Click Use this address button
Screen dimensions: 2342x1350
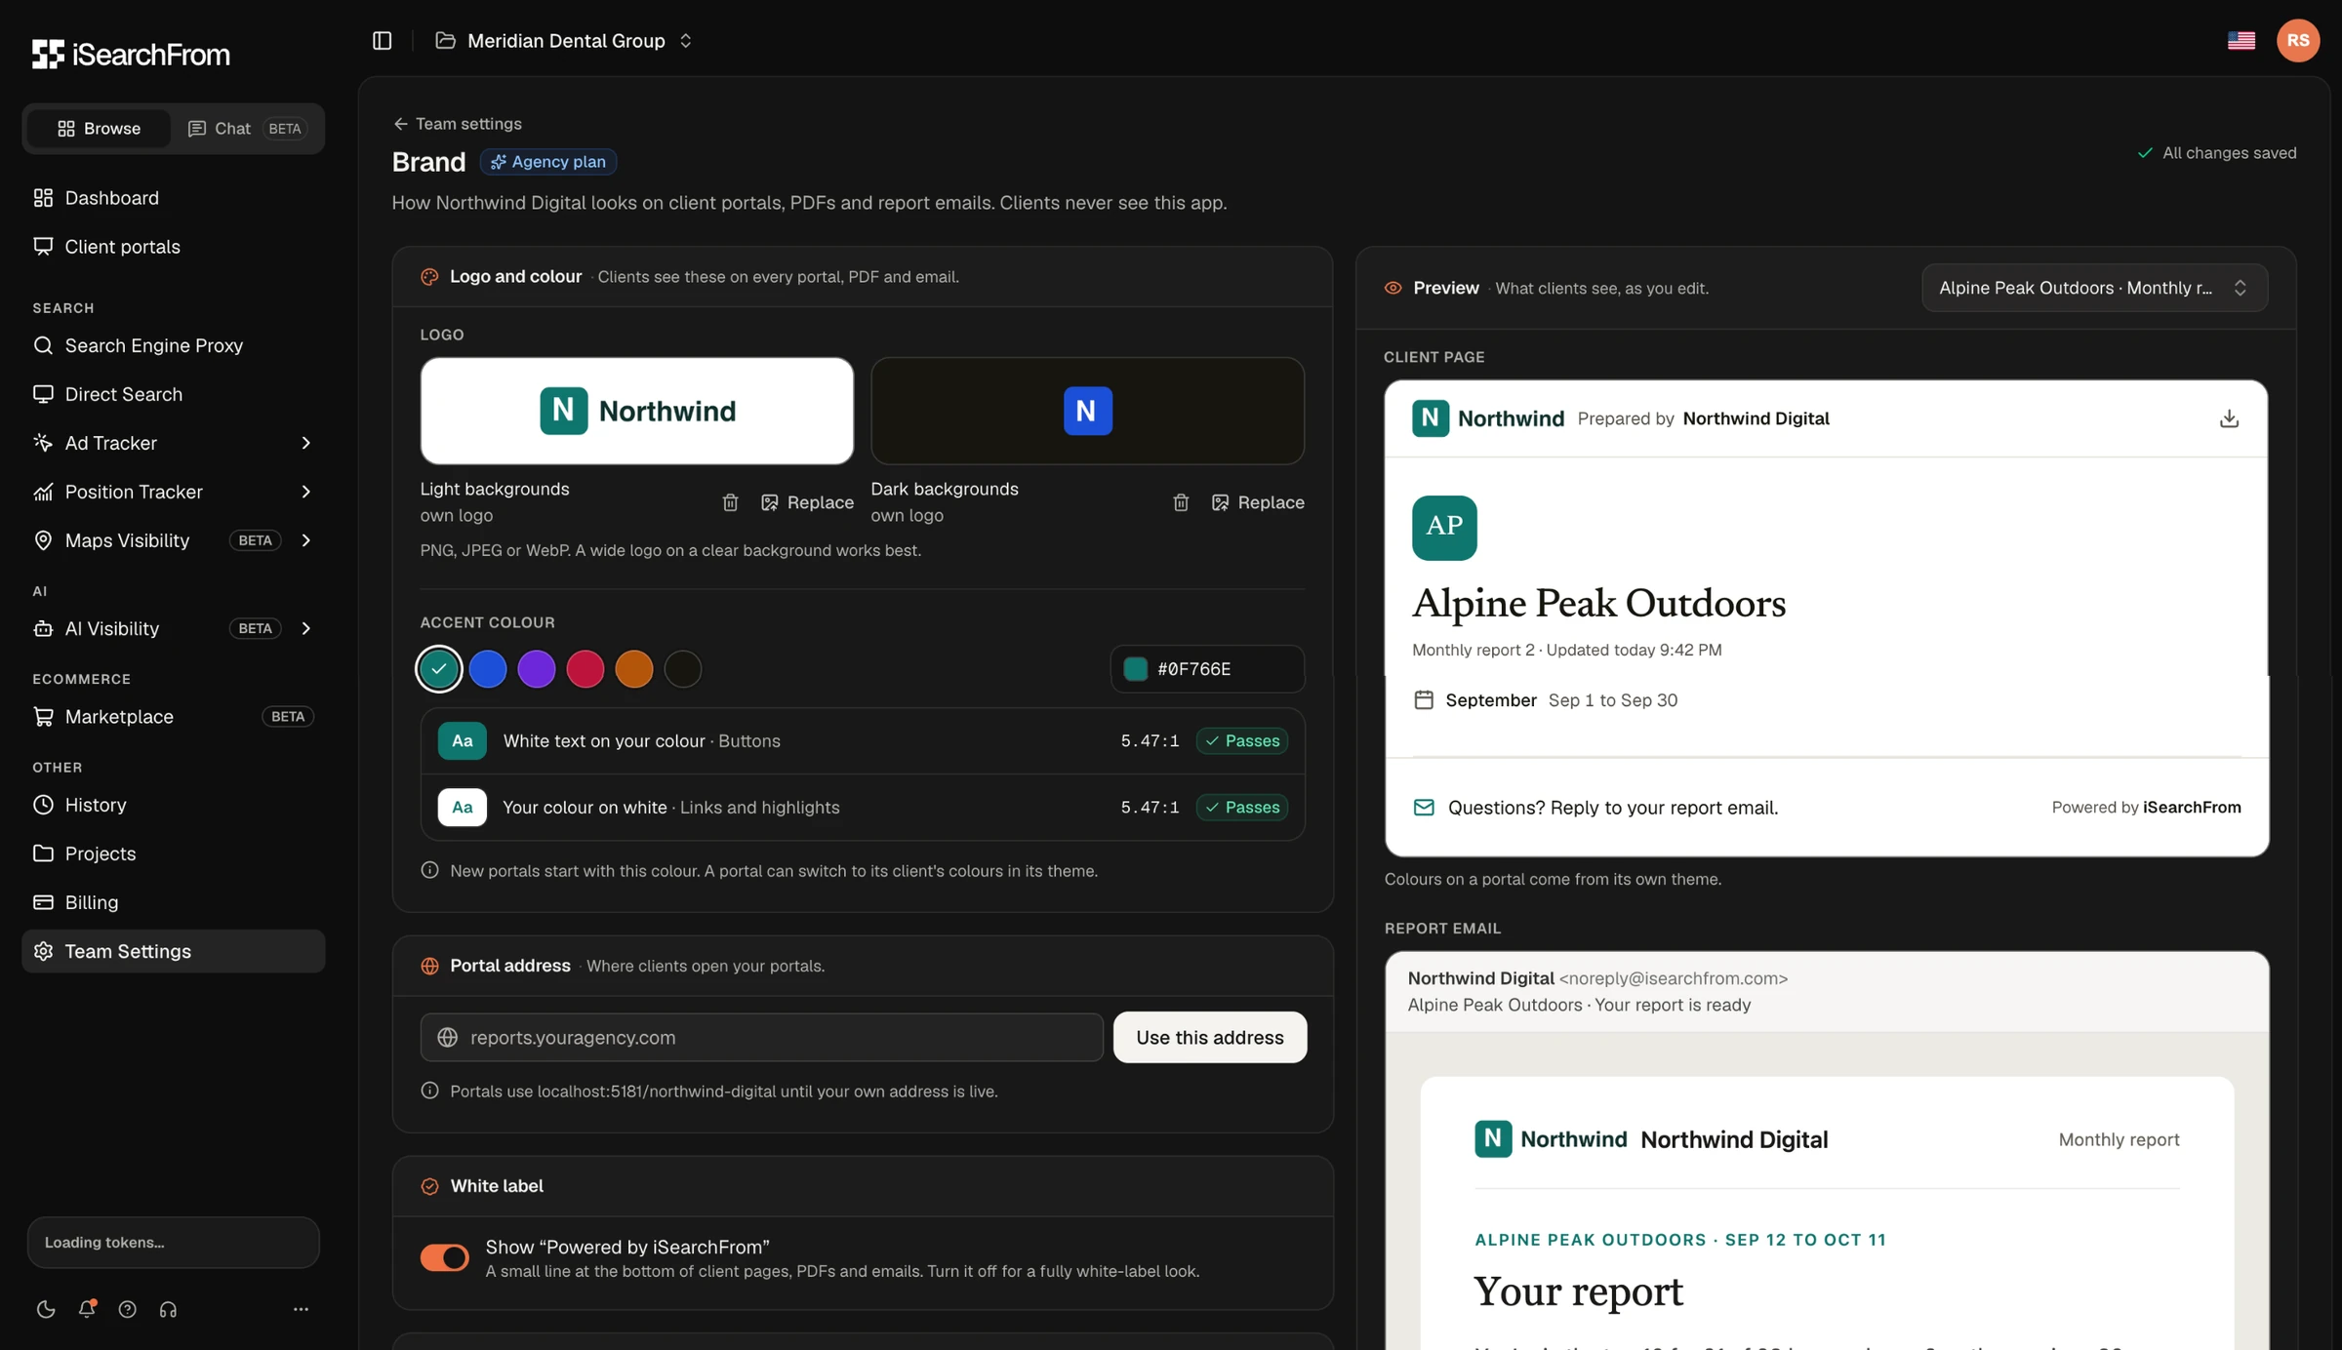1209,1037
